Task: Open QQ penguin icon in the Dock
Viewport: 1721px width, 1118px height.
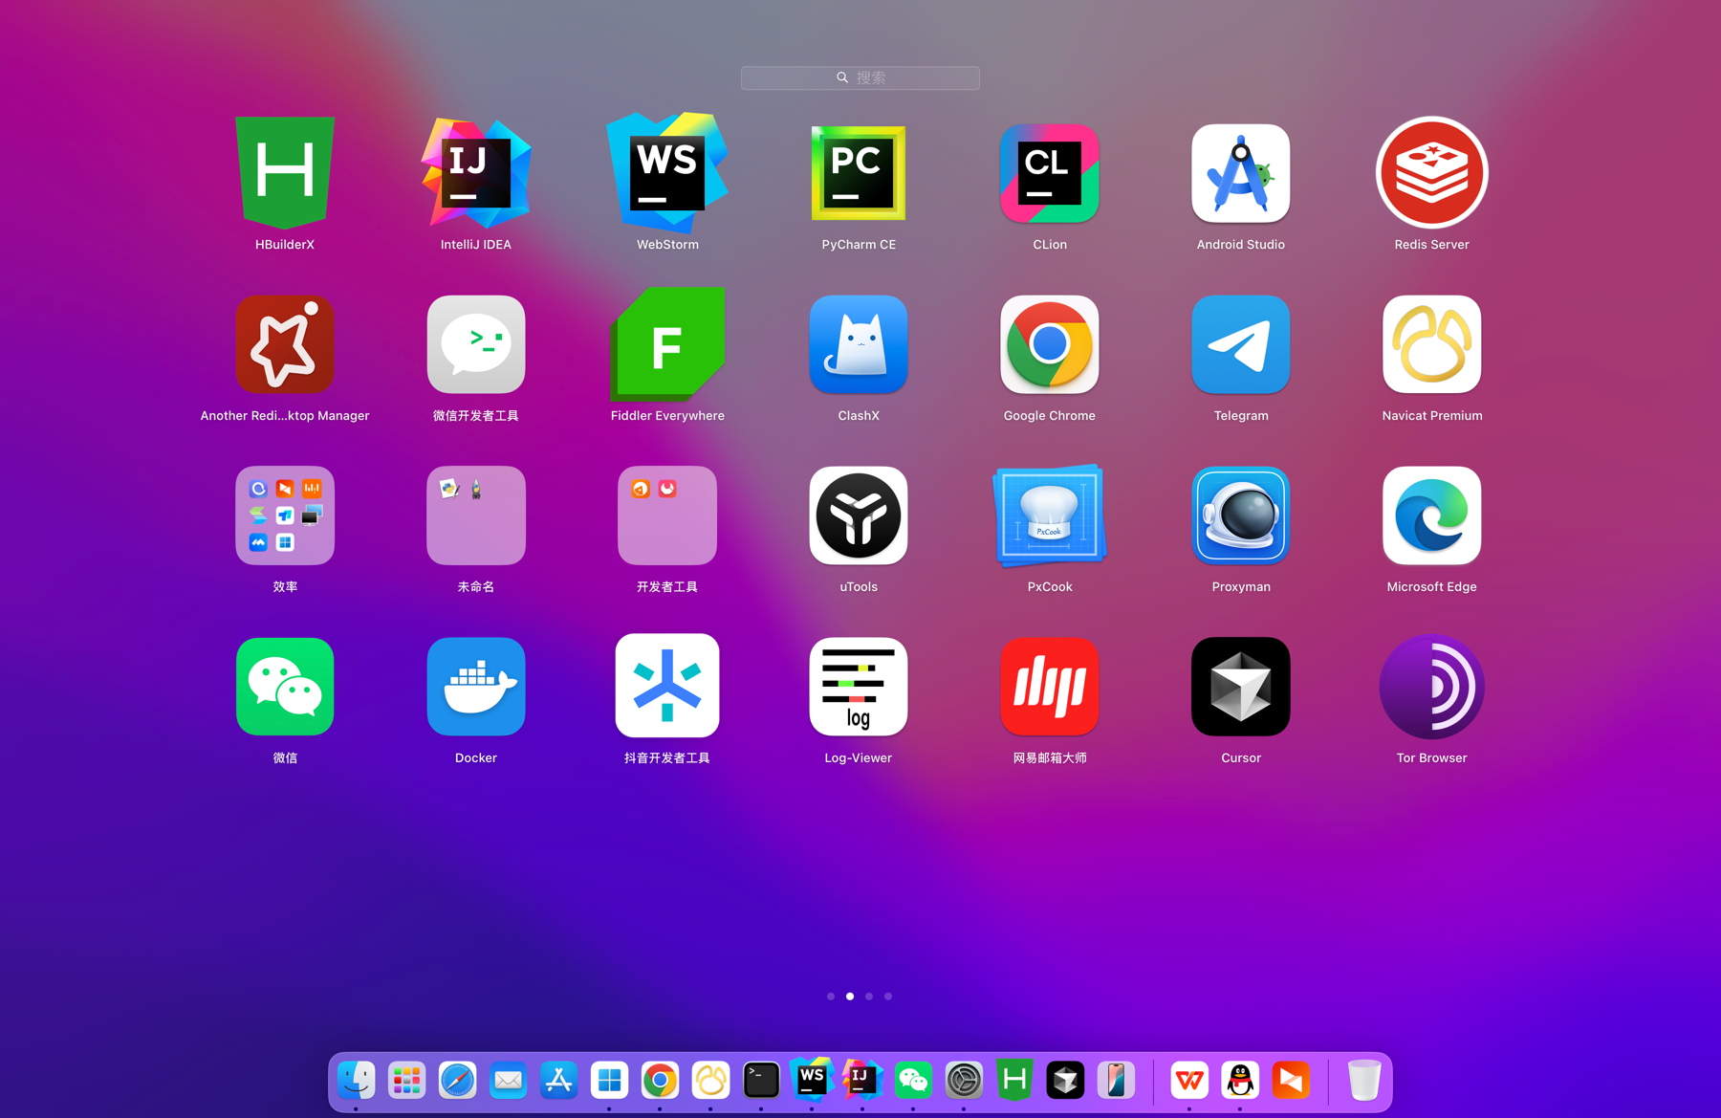Action: (1240, 1081)
